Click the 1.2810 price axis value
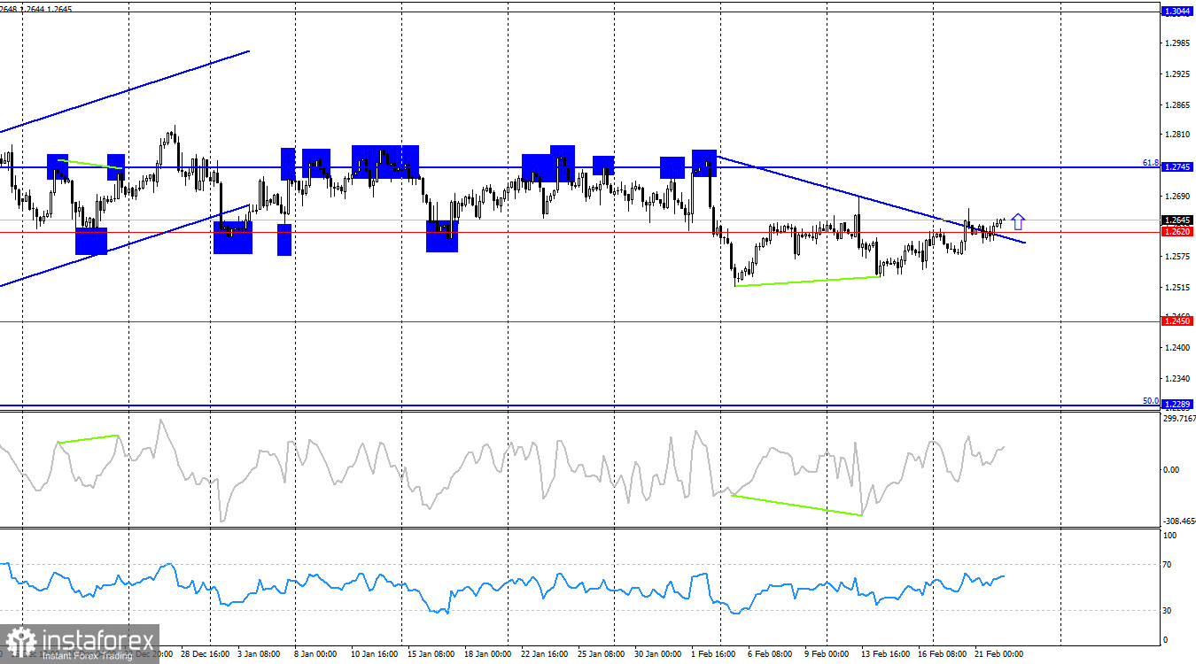Image resolution: width=1196 pixels, height=664 pixels. pyautogui.click(x=1177, y=135)
